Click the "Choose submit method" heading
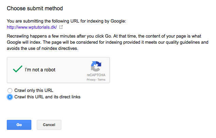This screenshot has height=138, width=216. 35,9
